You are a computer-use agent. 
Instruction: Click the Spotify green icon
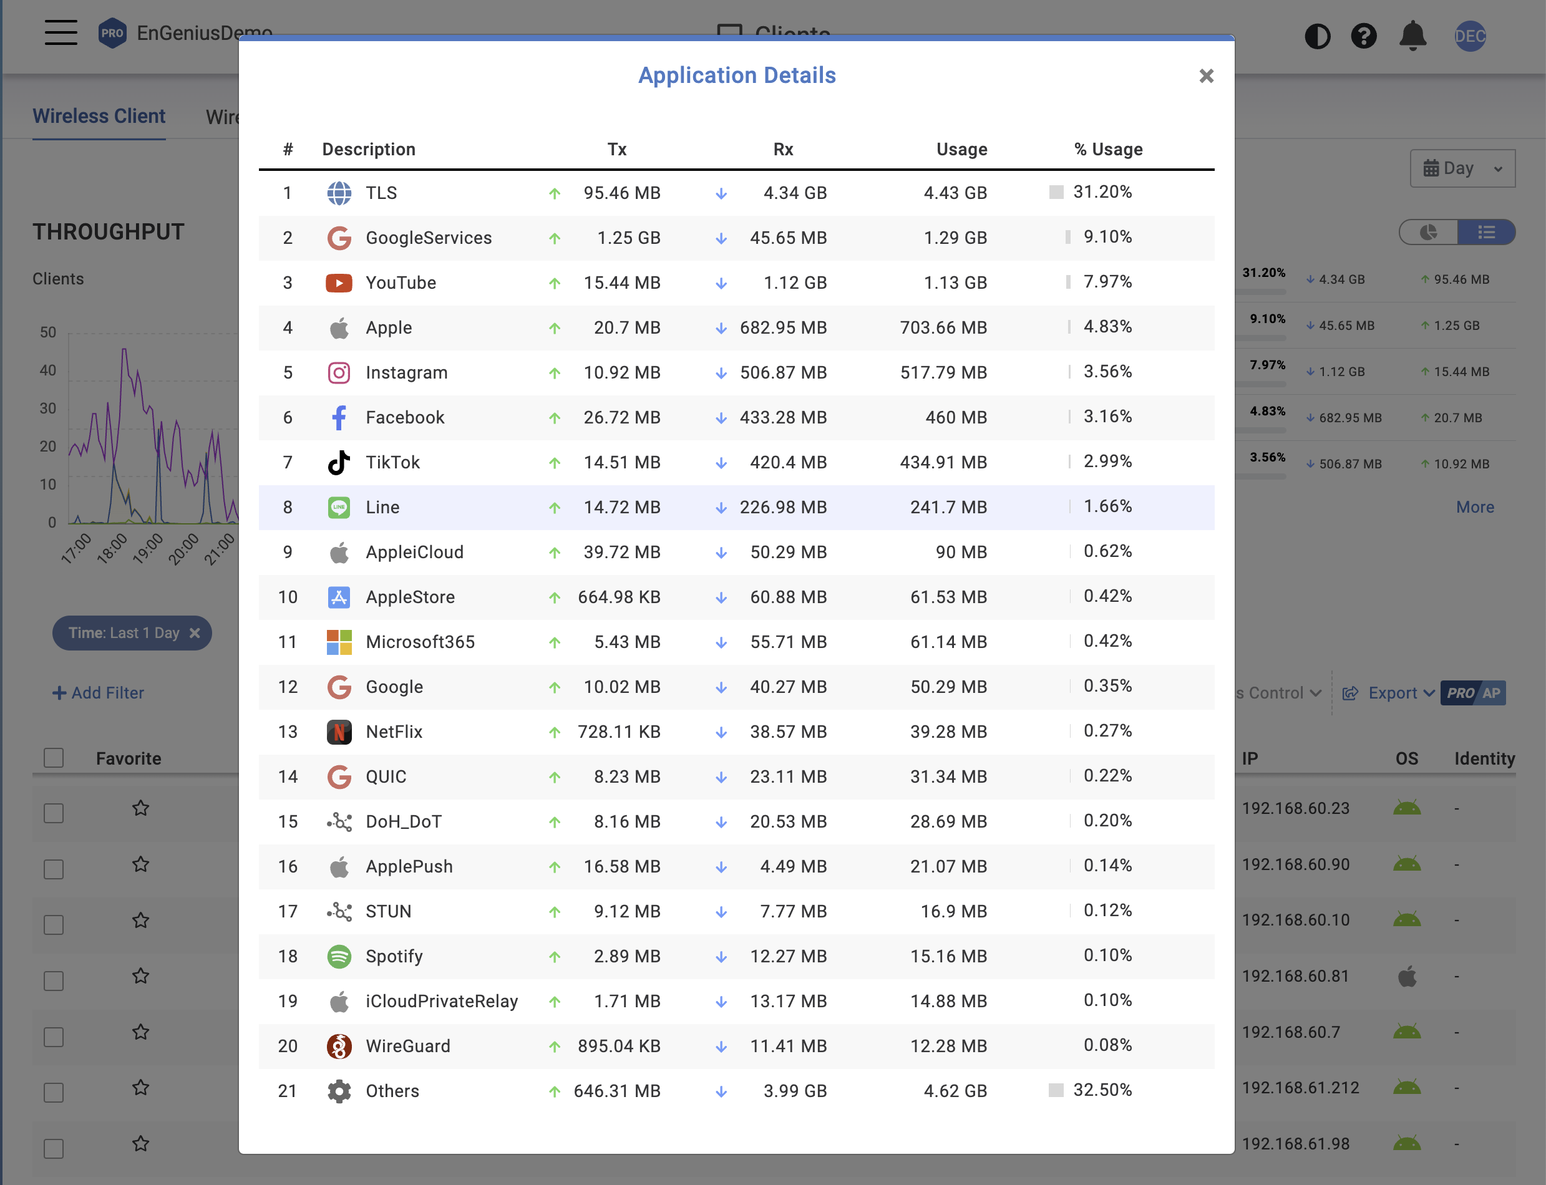(339, 957)
